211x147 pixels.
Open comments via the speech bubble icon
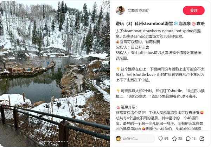(188, 139)
